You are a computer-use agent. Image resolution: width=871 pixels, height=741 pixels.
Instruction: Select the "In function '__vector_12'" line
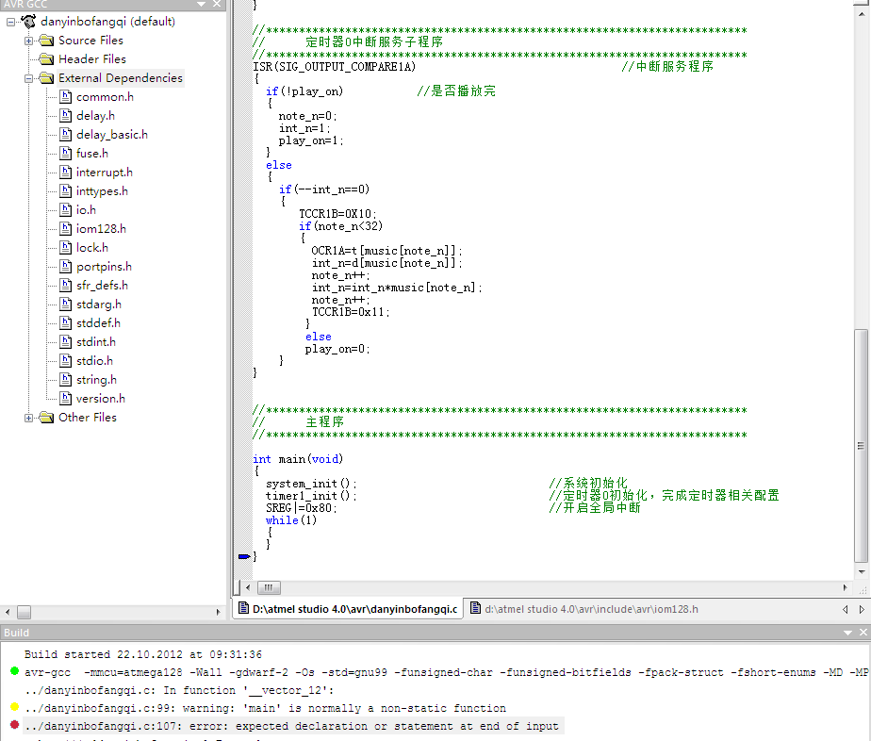tap(179, 690)
